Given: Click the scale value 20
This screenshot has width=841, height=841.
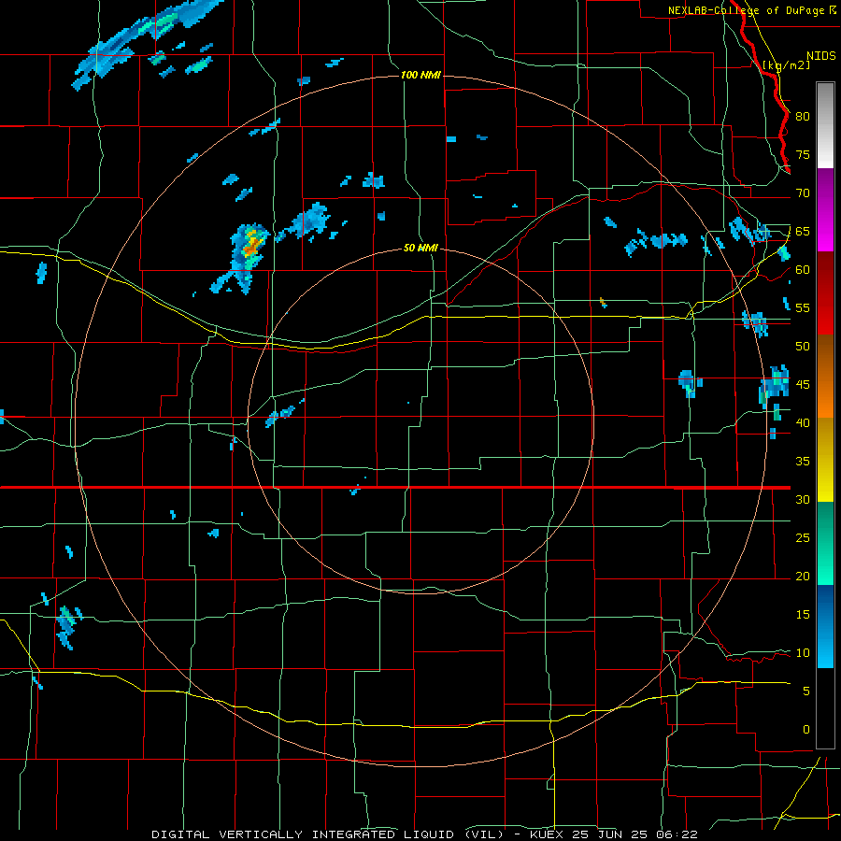Looking at the screenshot, I should click(x=803, y=576).
